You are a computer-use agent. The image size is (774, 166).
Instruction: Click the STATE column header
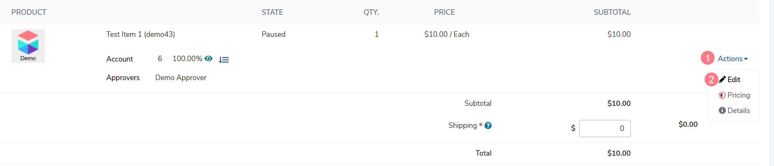point(272,12)
